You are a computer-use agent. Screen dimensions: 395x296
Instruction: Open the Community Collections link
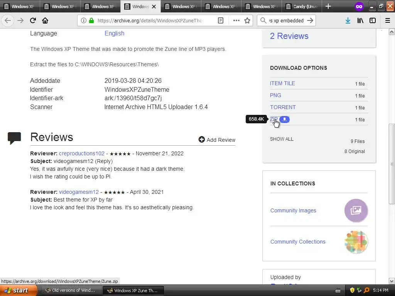click(x=298, y=242)
